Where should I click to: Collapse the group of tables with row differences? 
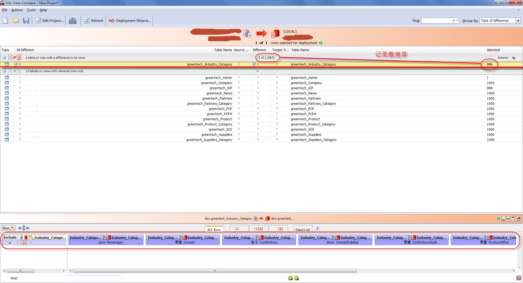point(4,58)
